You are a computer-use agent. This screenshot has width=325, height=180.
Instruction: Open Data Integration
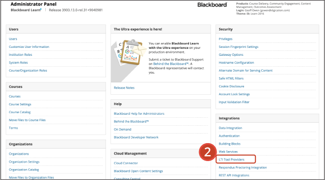(230, 128)
